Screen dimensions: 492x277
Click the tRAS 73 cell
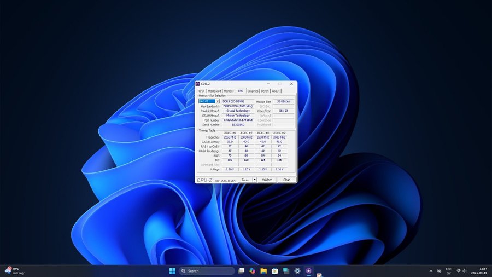point(230,155)
